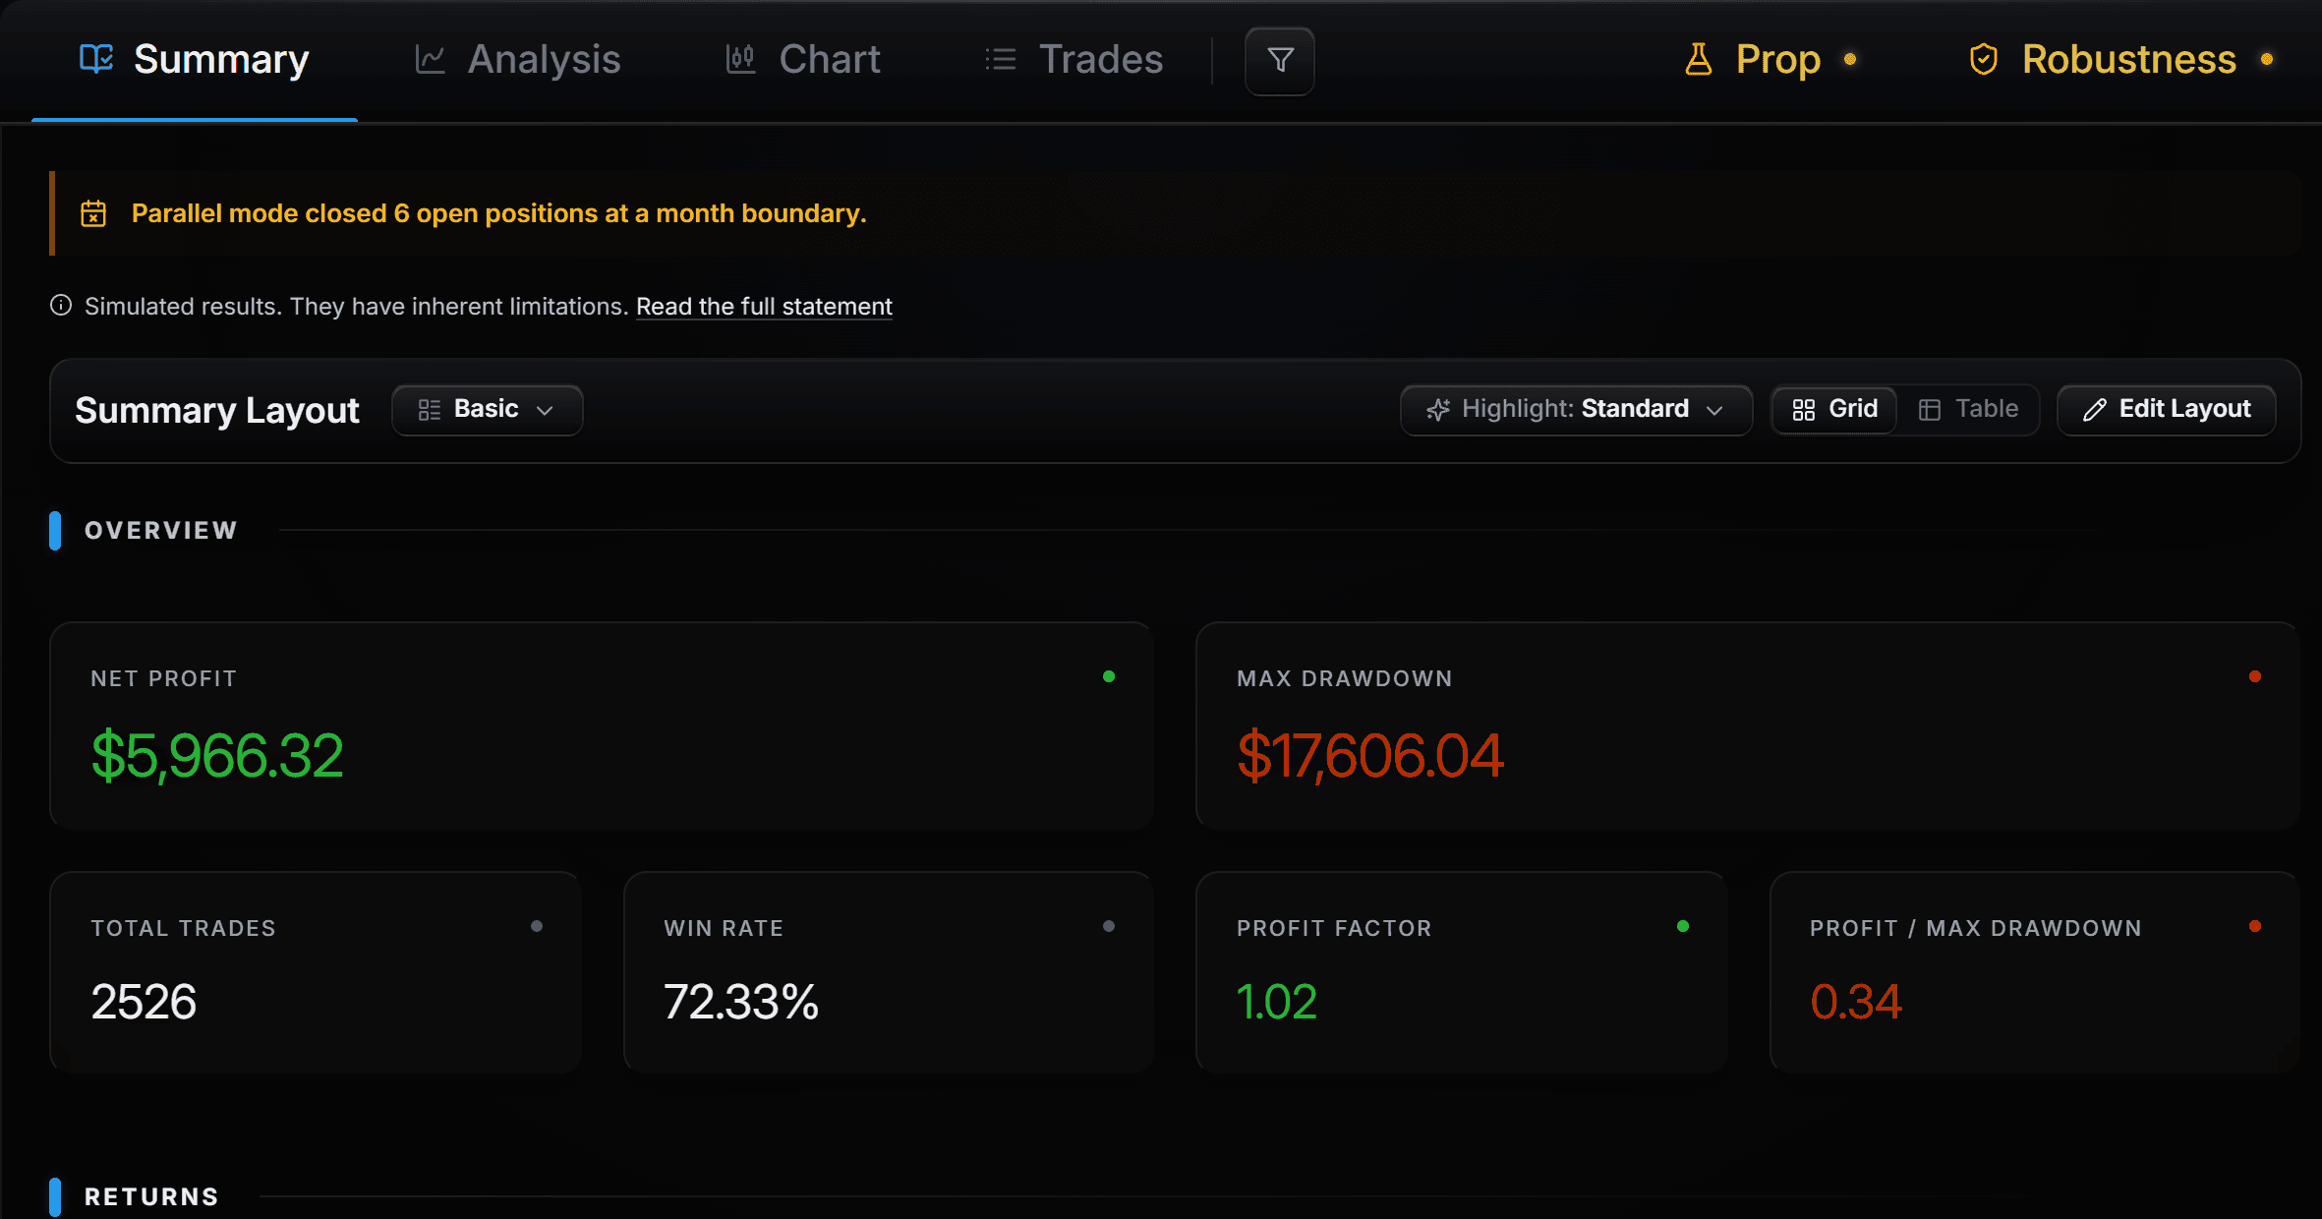Click the red dot on Profit / Max Drawdown card

[x=2255, y=926]
